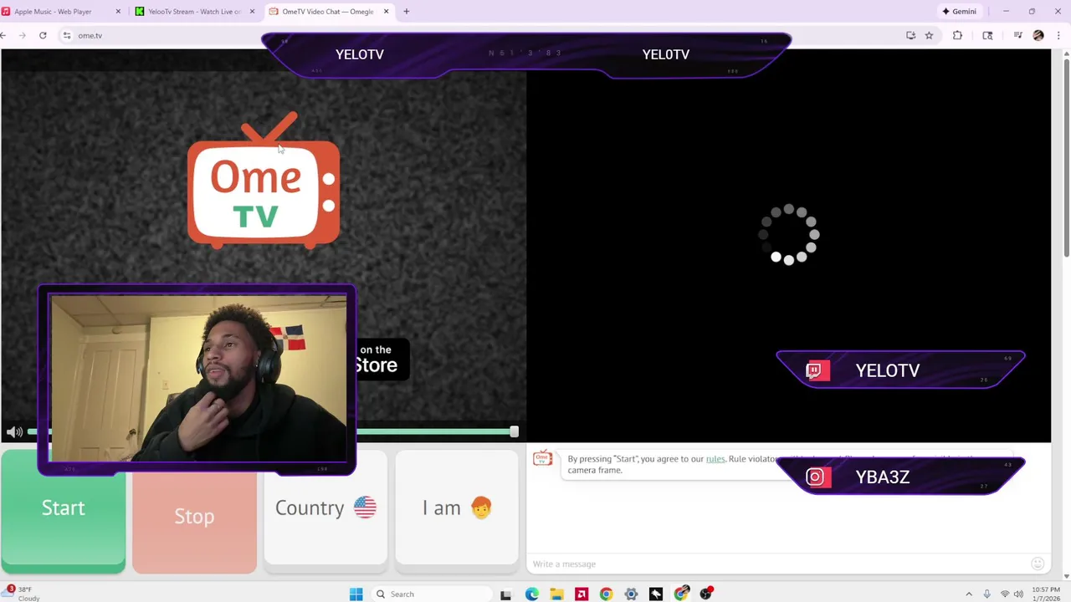View site information for ome.tv
Screen dimensions: 1071x602
[66, 35]
